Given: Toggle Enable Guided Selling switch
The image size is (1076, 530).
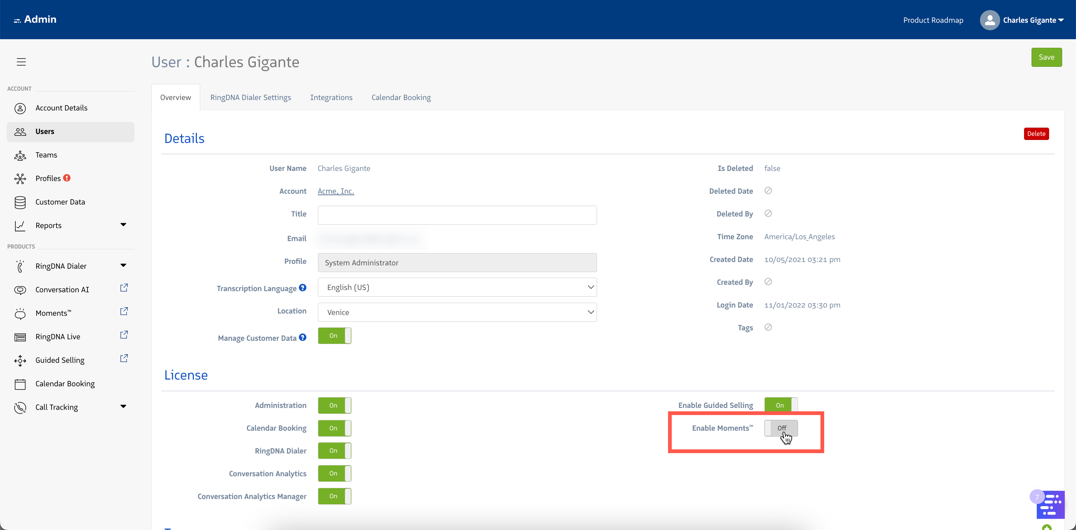Looking at the screenshot, I should coord(781,405).
